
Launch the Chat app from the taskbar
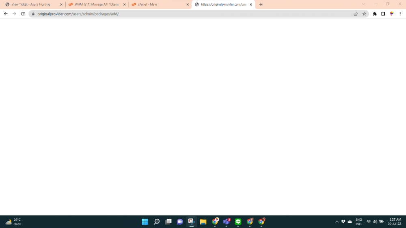(180, 222)
